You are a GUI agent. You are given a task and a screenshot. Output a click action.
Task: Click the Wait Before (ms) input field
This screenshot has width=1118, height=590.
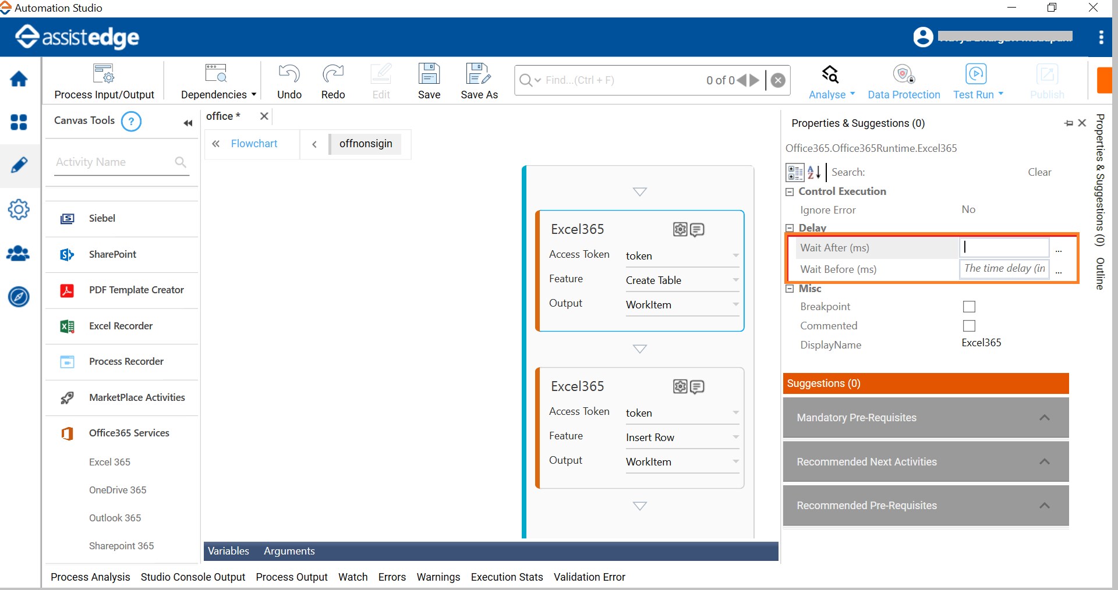pos(1004,269)
